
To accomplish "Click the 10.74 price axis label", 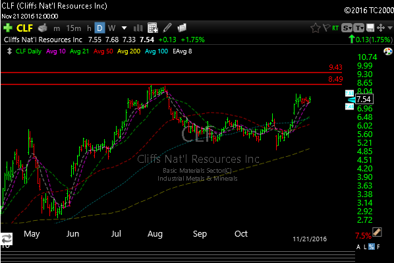I will click(x=367, y=57).
